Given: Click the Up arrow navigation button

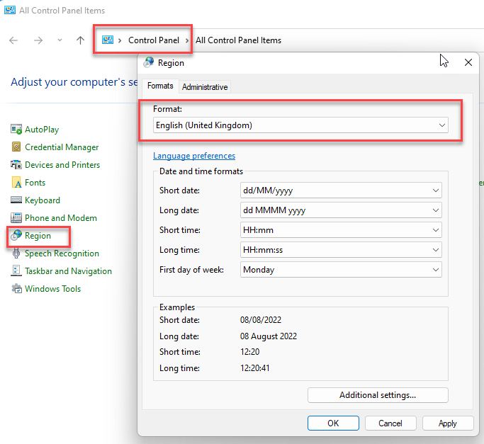Looking at the screenshot, I should click(x=80, y=40).
